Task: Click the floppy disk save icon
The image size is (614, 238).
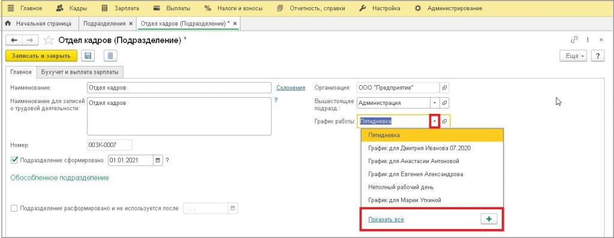Action: point(88,56)
